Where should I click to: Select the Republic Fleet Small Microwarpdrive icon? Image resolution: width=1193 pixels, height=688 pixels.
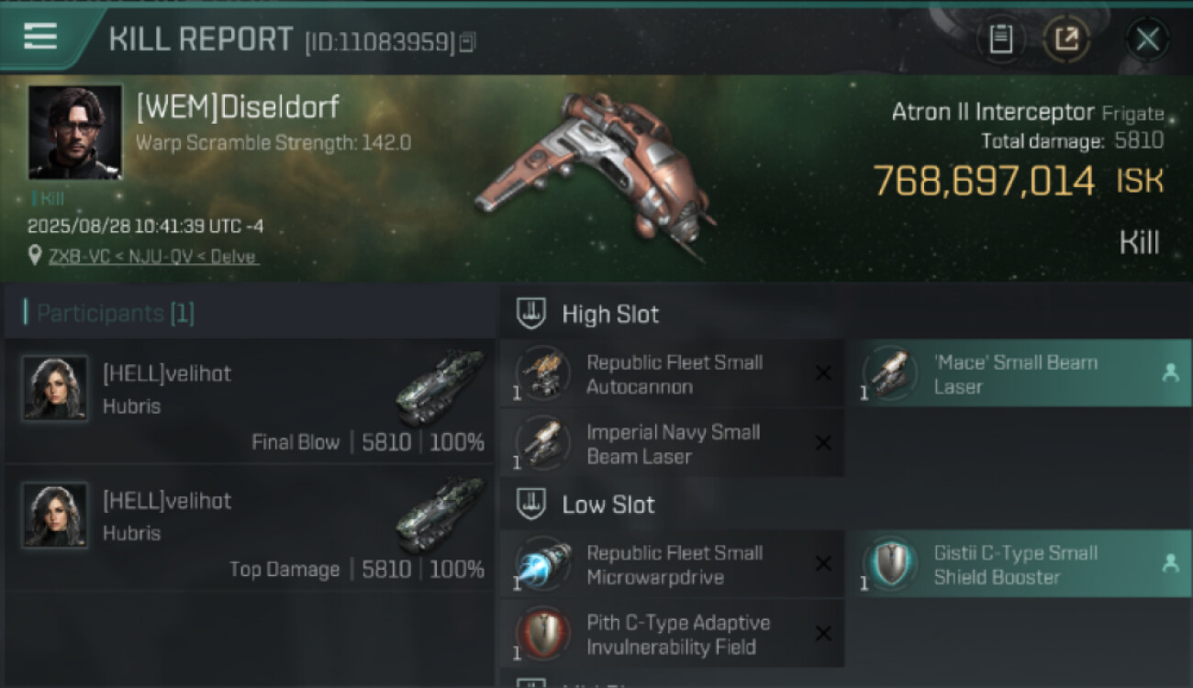543,564
